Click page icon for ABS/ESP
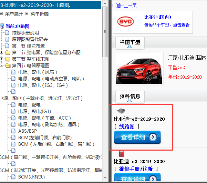 click(x=13, y=131)
